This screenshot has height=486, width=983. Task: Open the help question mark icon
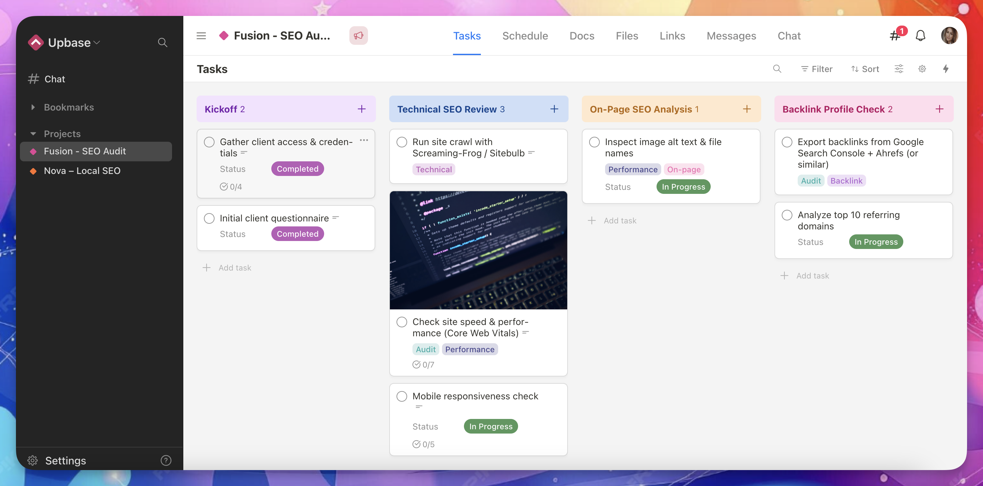[166, 460]
